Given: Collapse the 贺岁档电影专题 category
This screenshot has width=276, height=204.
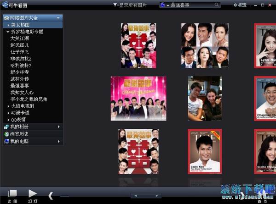Looking at the screenshot, I should coord(8,32).
